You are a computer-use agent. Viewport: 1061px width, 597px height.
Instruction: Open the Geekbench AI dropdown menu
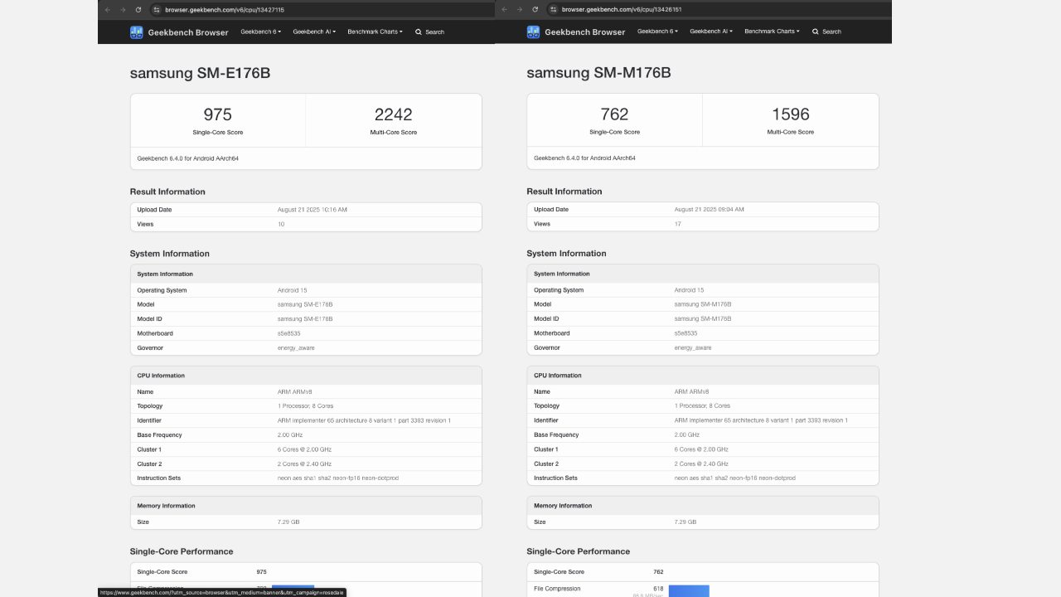pyautogui.click(x=313, y=32)
